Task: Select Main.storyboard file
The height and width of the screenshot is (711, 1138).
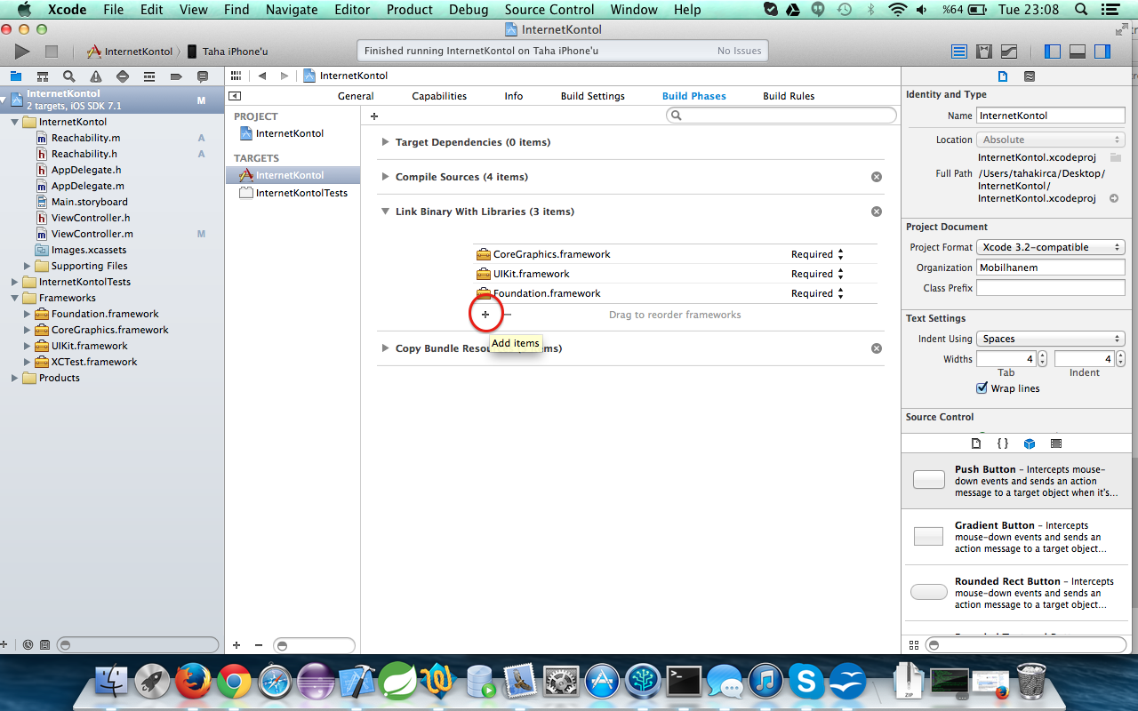Action: coord(90,202)
